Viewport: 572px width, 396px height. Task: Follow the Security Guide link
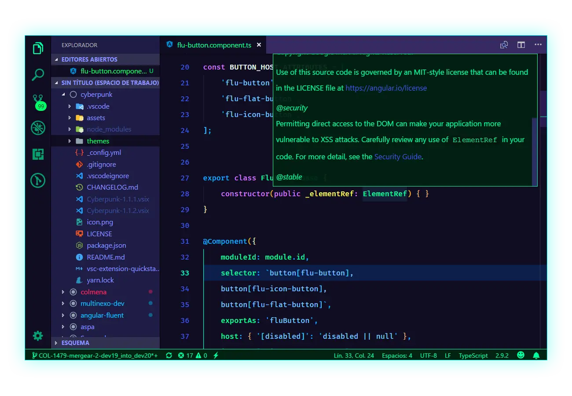398,157
